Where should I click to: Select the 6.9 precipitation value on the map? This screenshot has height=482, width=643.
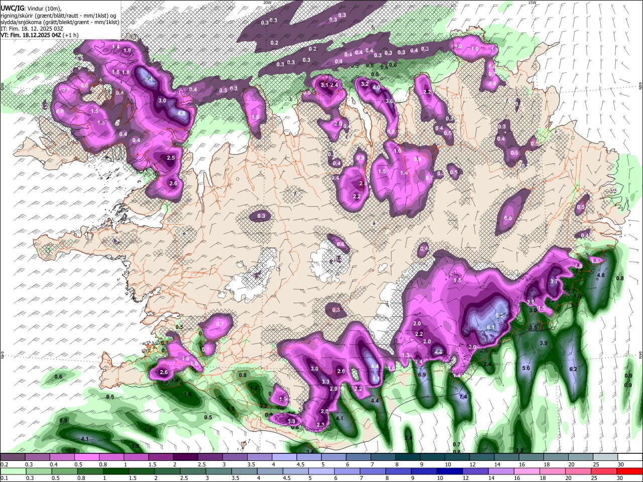pos(422,375)
